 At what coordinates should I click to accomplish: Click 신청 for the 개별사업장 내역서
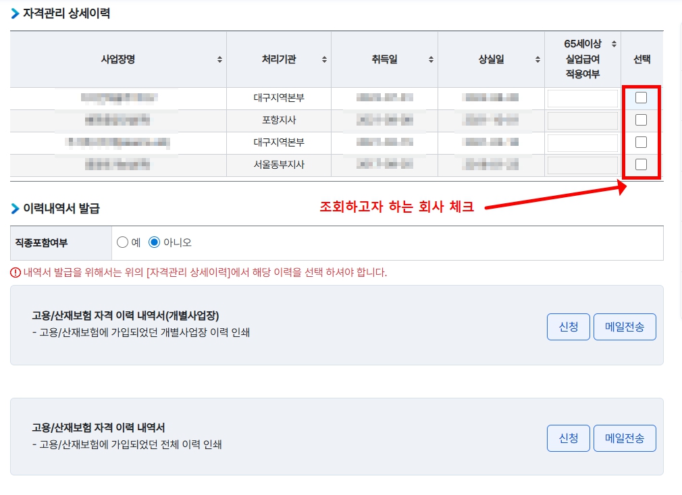tap(568, 326)
